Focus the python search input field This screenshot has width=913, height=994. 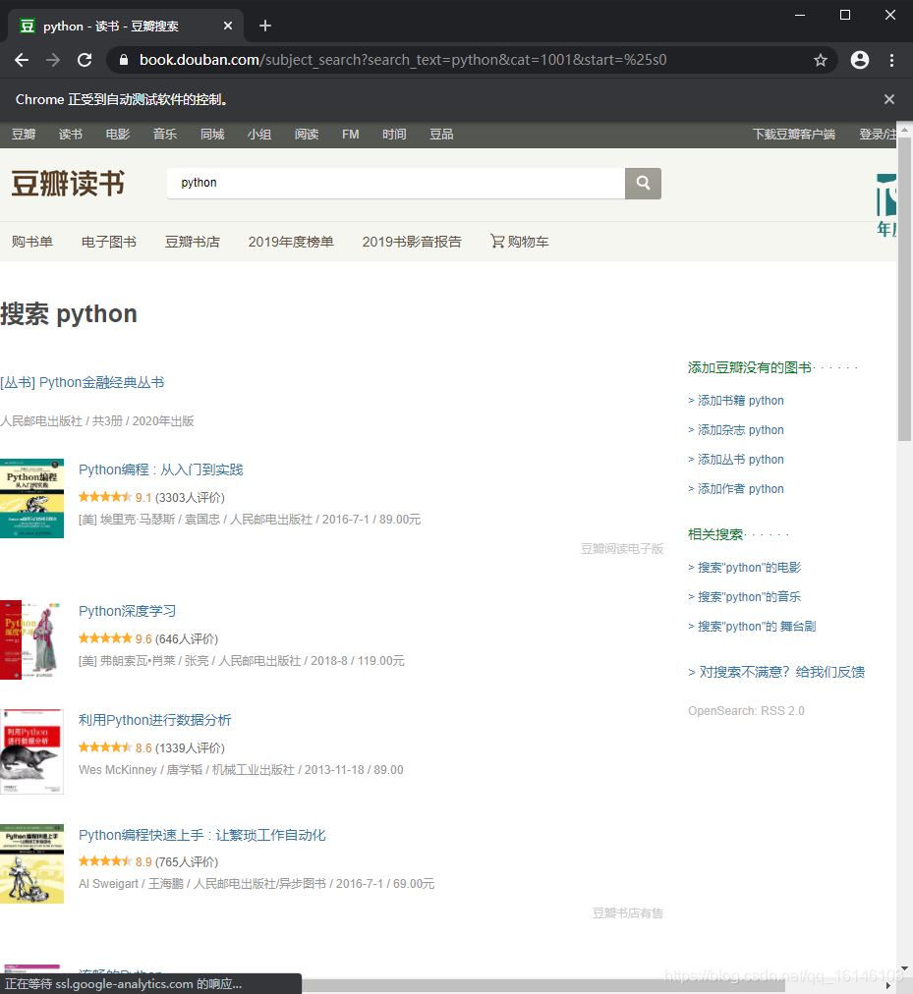click(396, 184)
